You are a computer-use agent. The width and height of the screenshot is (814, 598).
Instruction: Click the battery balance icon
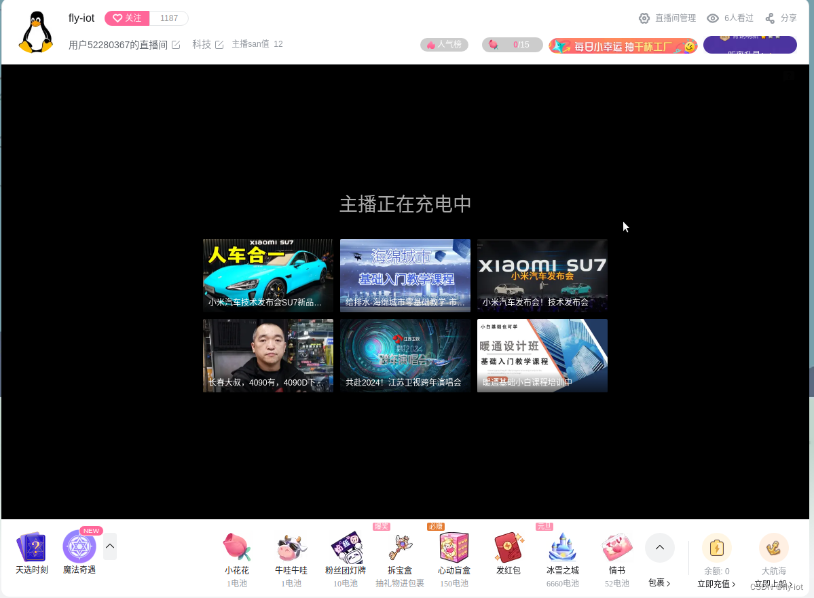[x=717, y=548]
